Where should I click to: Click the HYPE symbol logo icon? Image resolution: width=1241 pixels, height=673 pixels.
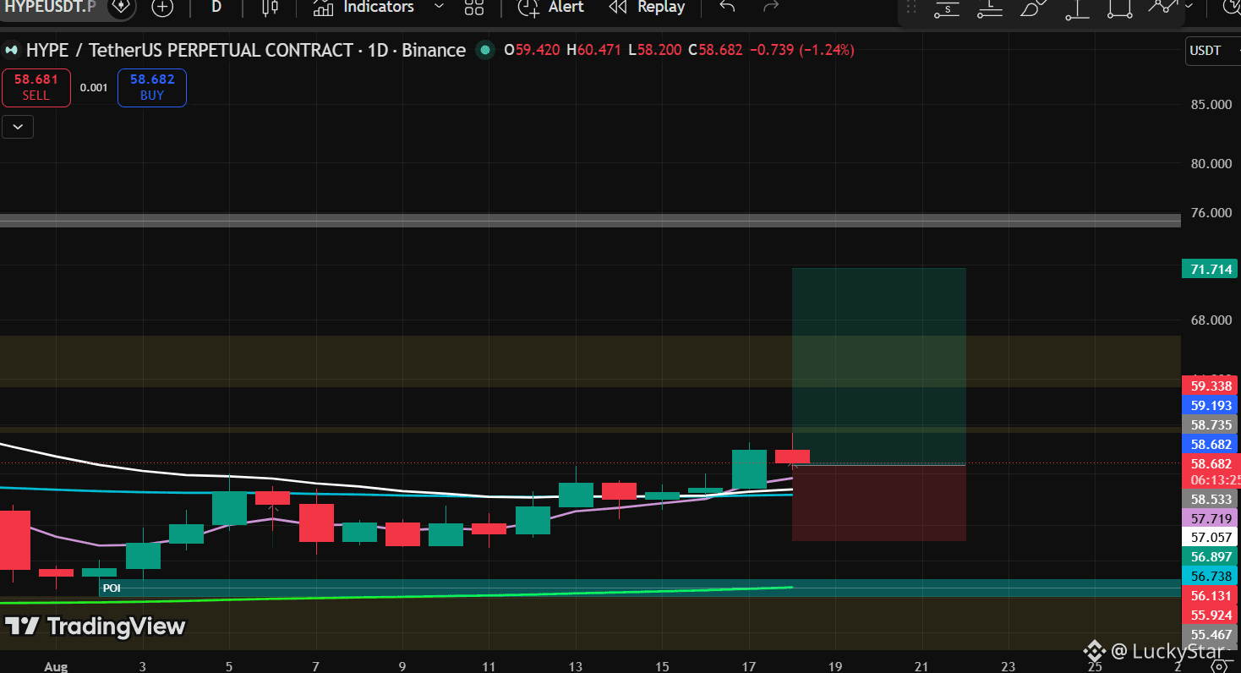pos(12,50)
